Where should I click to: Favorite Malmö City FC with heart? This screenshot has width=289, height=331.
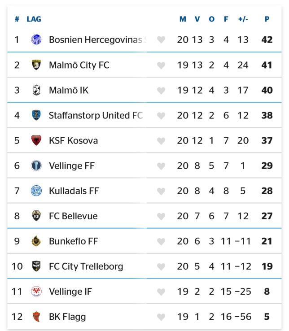tap(161, 65)
